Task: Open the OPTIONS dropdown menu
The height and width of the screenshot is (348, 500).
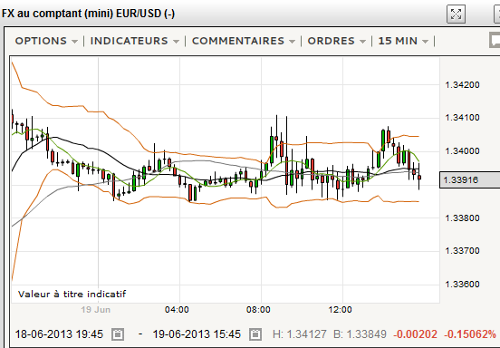Action: click(46, 41)
